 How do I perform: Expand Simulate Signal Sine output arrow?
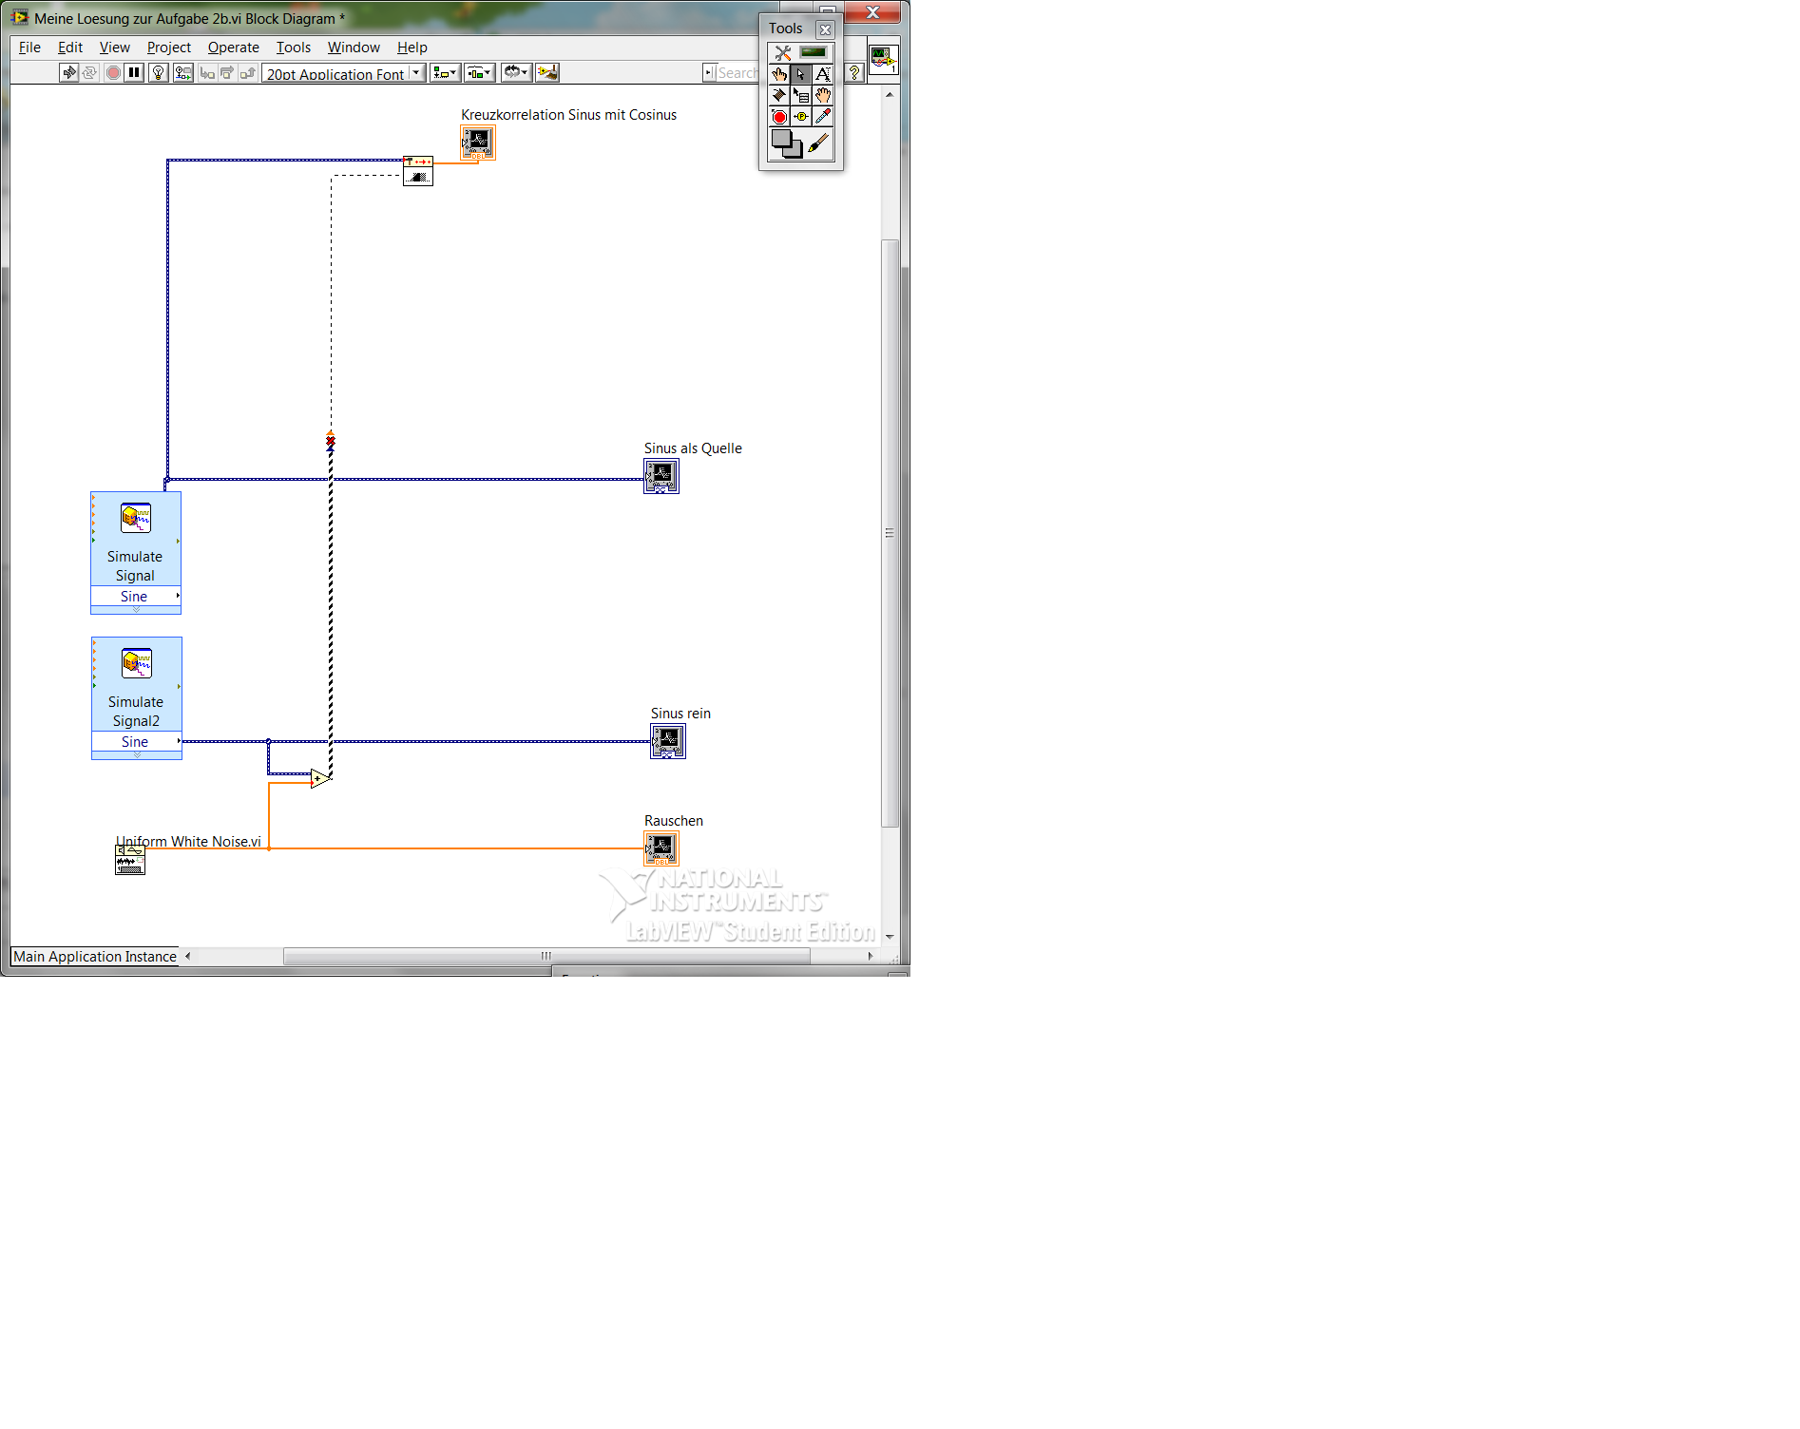tap(178, 596)
